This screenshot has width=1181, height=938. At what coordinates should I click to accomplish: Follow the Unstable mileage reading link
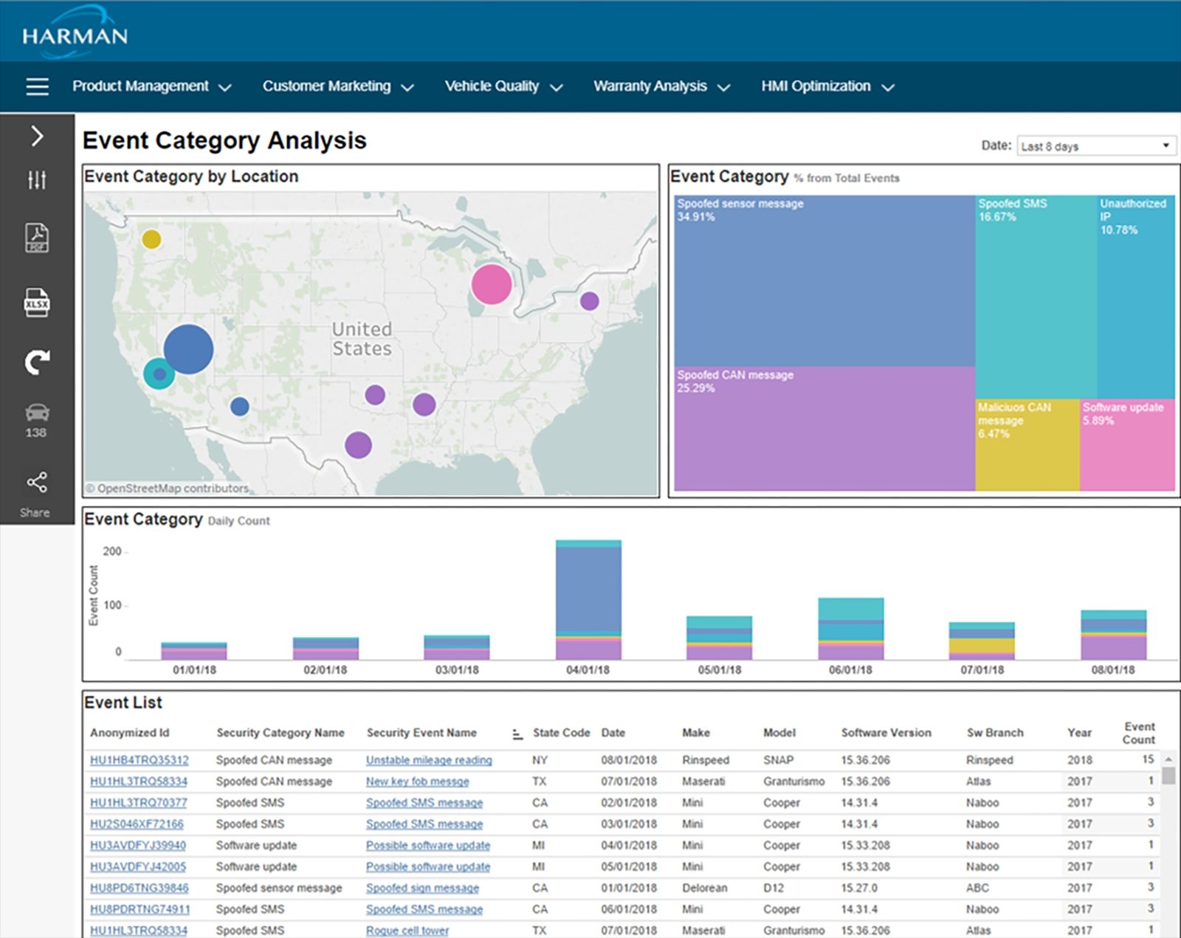429,760
